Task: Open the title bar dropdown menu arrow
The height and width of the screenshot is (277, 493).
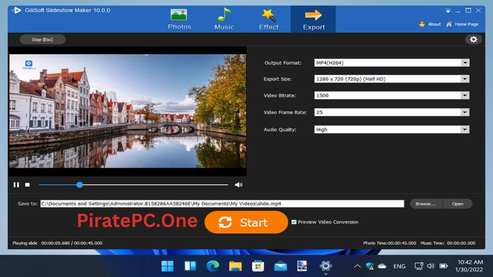Action: pyautogui.click(x=448, y=11)
